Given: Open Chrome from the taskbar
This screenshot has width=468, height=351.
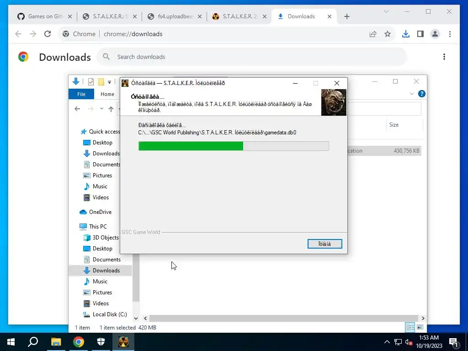Looking at the screenshot, I should 79,342.
